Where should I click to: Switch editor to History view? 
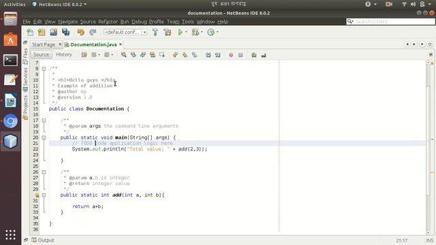pos(63,54)
